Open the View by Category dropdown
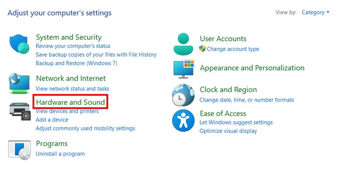This screenshot has width=342, height=192. point(315,12)
